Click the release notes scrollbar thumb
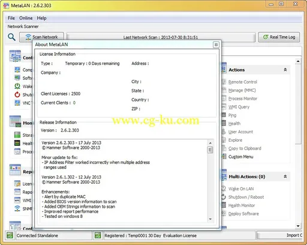 (210, 150)
